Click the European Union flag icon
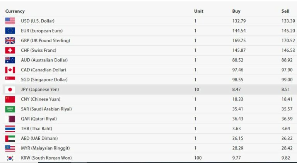This screenshot has width=297, height=163. click(10, 31)
